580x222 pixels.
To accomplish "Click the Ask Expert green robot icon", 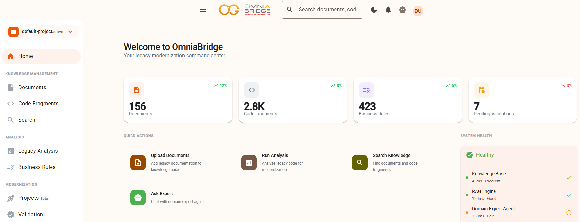I will point(138,198).
